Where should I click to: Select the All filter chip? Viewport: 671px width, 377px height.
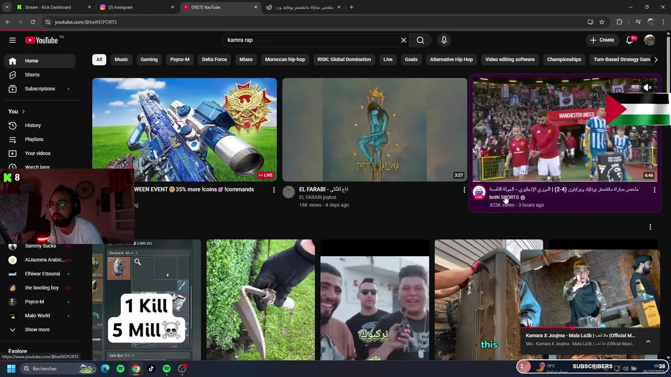point(99,60)
